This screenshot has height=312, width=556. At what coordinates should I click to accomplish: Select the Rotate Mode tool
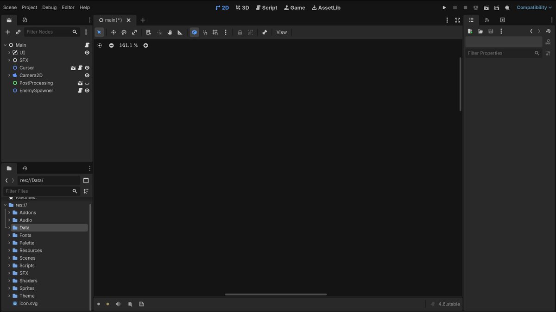124,32
